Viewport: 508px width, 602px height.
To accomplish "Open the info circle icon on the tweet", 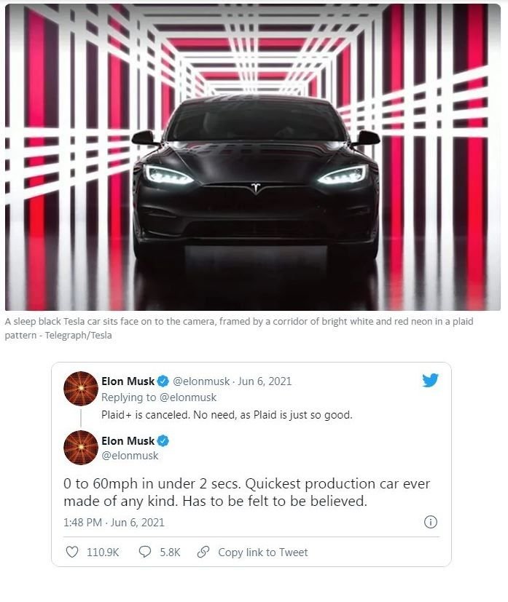I will tap(430, 522).
